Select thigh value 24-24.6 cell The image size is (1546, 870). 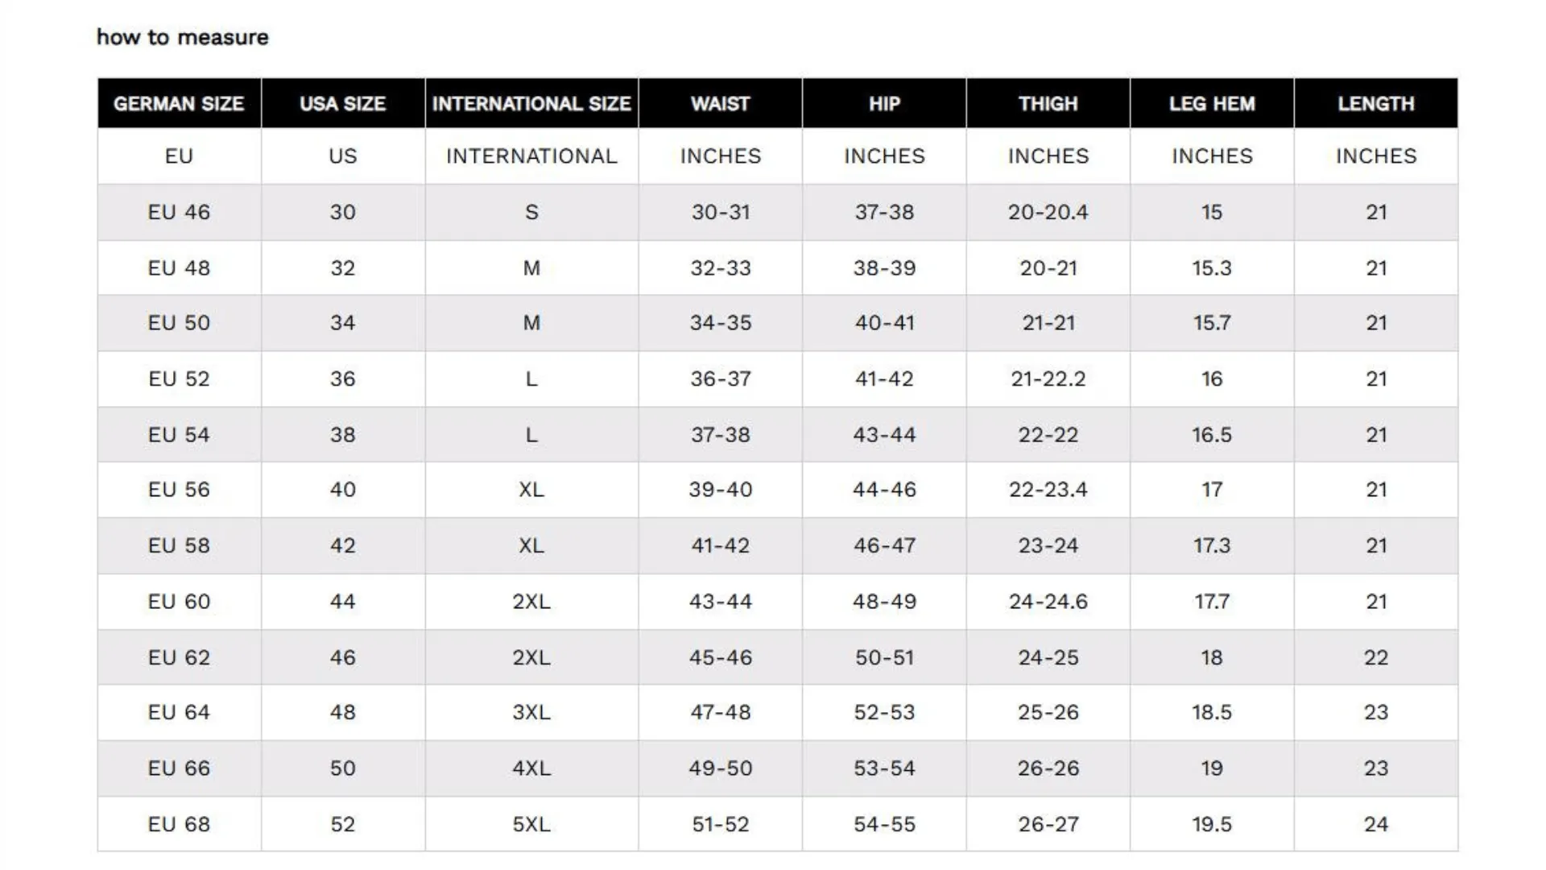(x=1048, y=601)
